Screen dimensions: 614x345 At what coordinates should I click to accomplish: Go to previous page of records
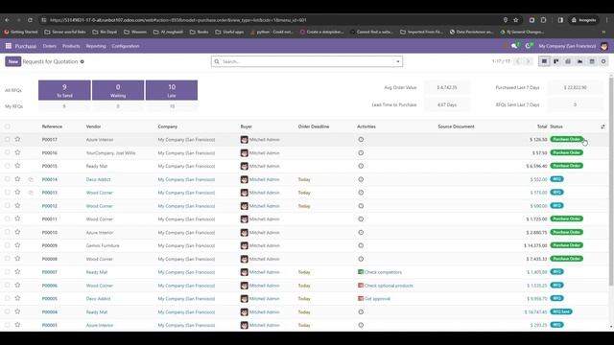(518, 61)
